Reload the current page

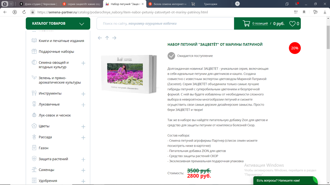pyautogui.click(x=24, y=12)
